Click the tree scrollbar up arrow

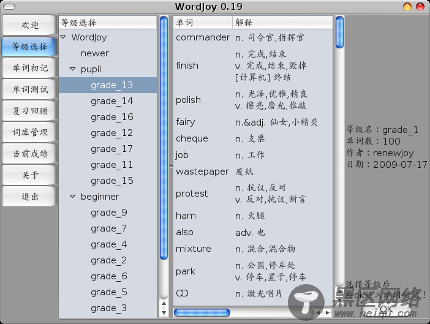(x=164, y=303)
